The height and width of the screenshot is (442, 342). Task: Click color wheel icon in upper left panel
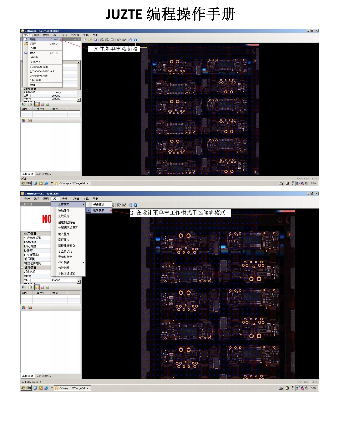click(24, 120)
